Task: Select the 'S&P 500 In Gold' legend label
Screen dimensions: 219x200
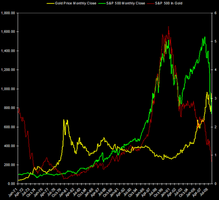Action: click(169, 3)
